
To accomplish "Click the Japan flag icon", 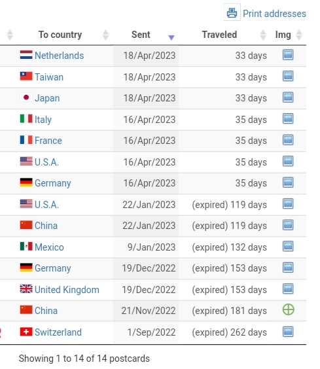I will (x=26, y=97).
